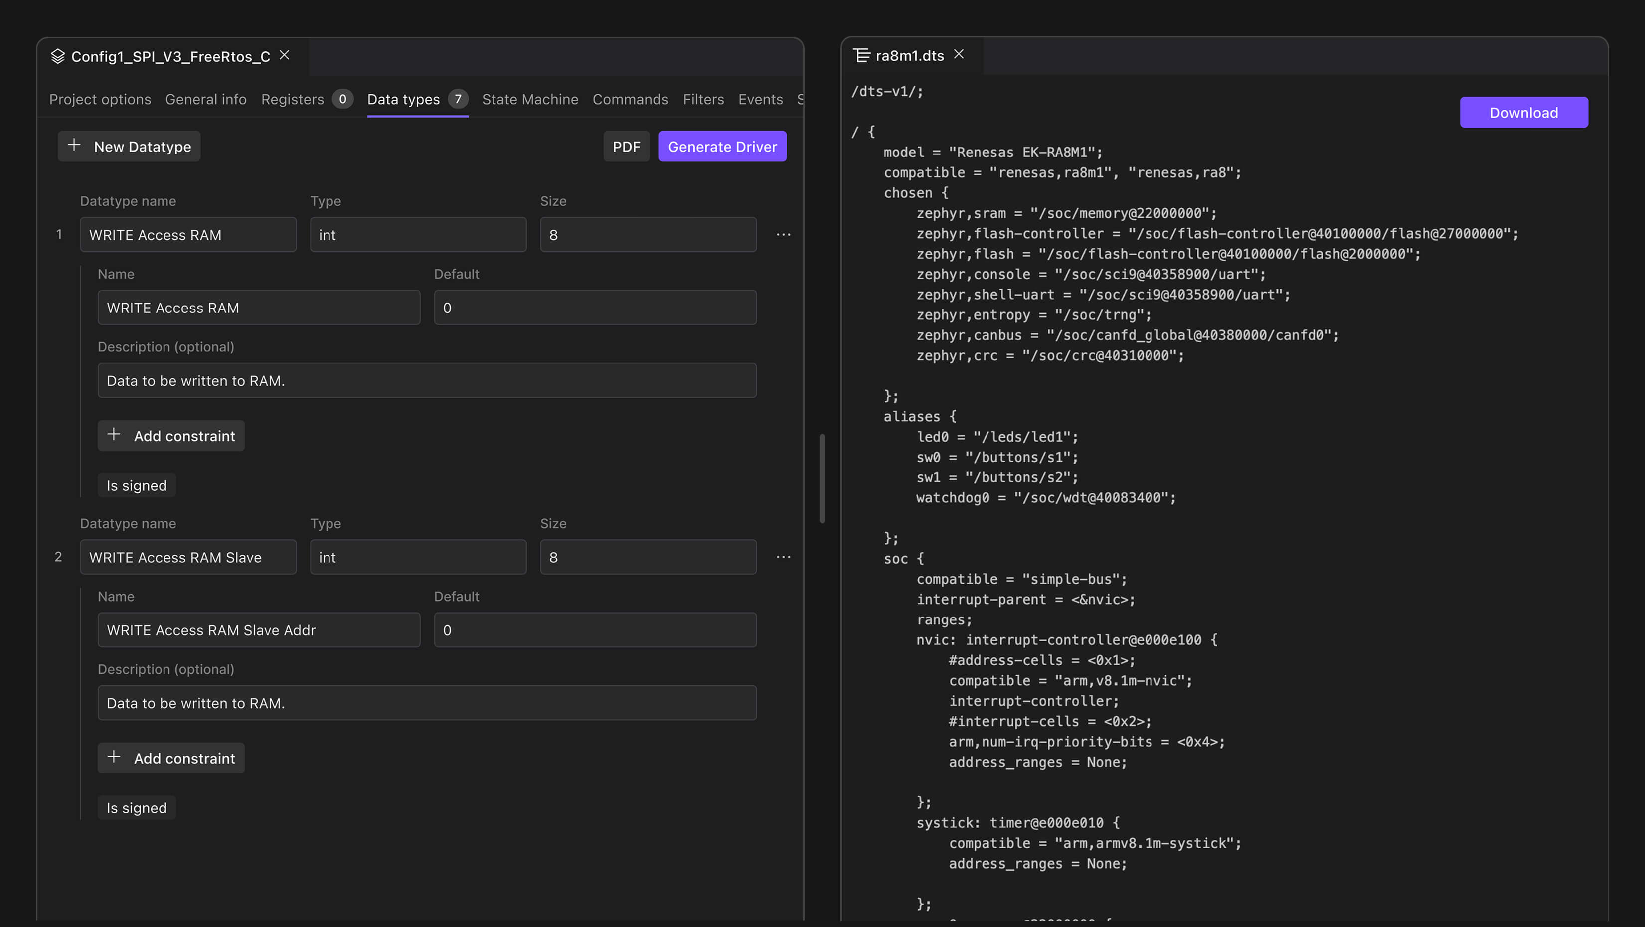
Task: Open more options for WRITE Access RAM Slave
Action: [x=783, y=557]
